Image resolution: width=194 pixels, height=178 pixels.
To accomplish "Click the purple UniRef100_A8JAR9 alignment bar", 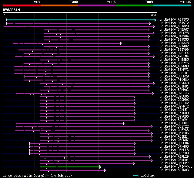I will pyautogui.click(x=79, y=26).
